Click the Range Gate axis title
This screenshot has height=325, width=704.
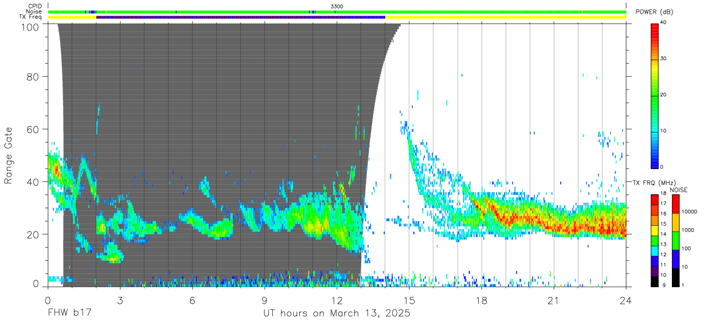click(9, 155)
